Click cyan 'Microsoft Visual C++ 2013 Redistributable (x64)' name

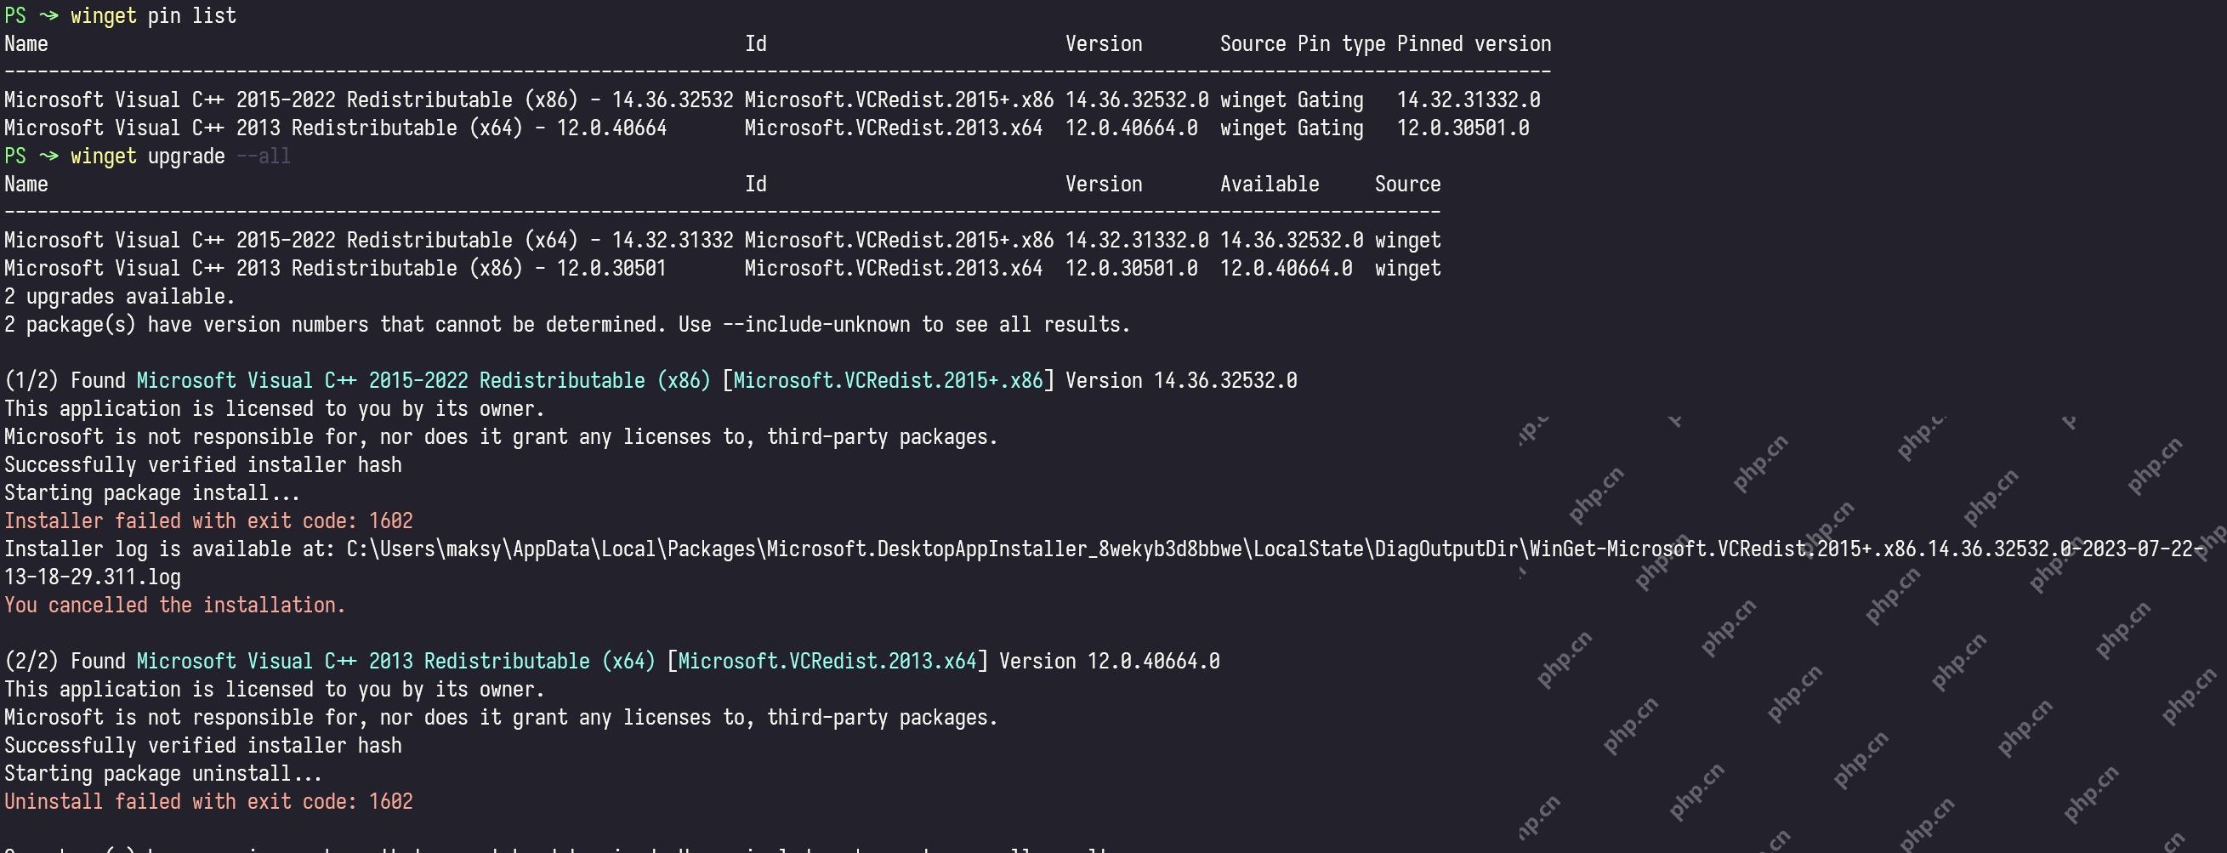(x=396, y=661)
